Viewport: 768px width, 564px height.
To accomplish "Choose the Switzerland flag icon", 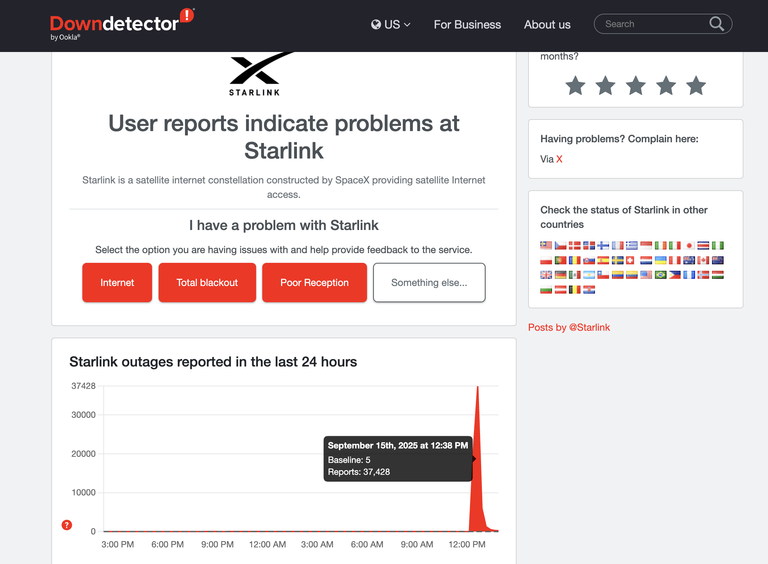I will tap(630, 260).
